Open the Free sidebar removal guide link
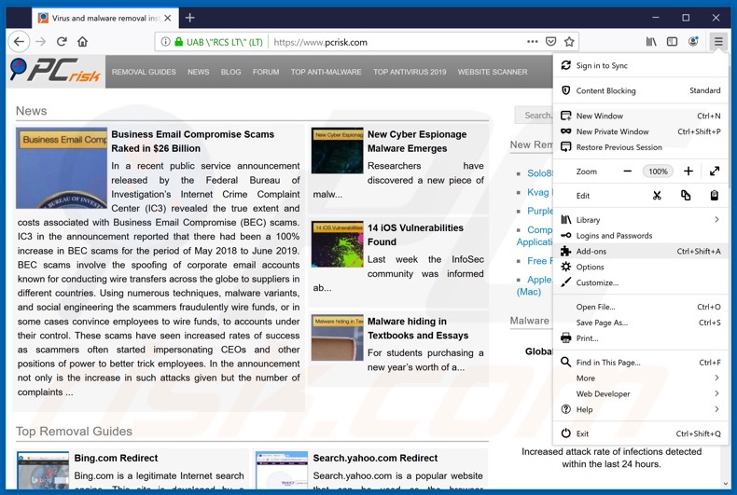The width and height of the screenshot is (737, 495). click(x=539, y=261)
